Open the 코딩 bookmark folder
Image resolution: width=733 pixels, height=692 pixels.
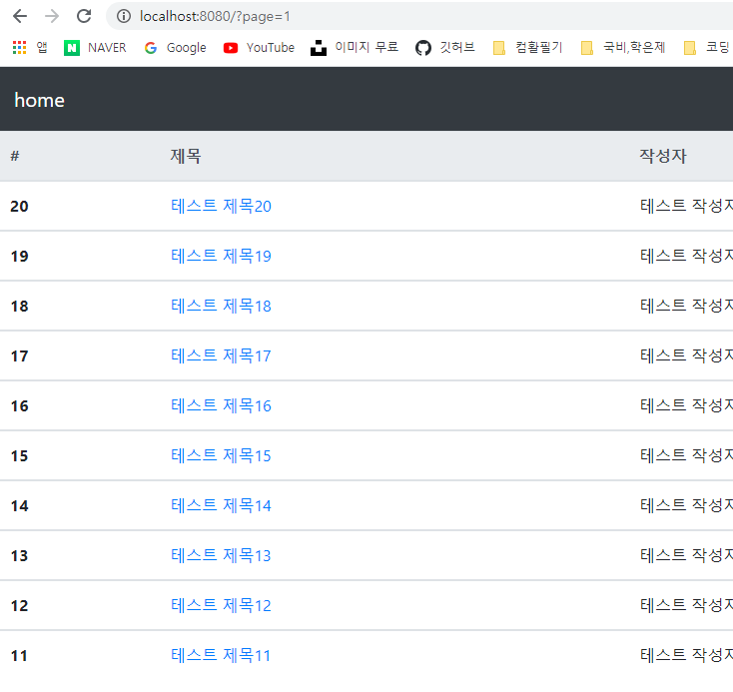point(707,48)
